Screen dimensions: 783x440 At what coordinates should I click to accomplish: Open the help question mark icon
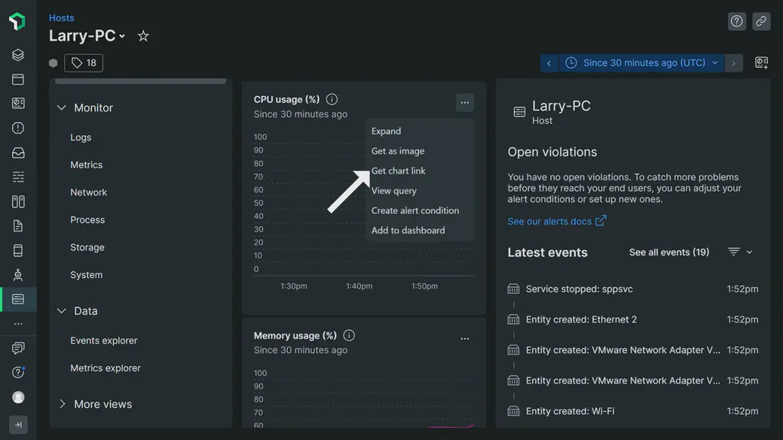(x=736, y=21)
